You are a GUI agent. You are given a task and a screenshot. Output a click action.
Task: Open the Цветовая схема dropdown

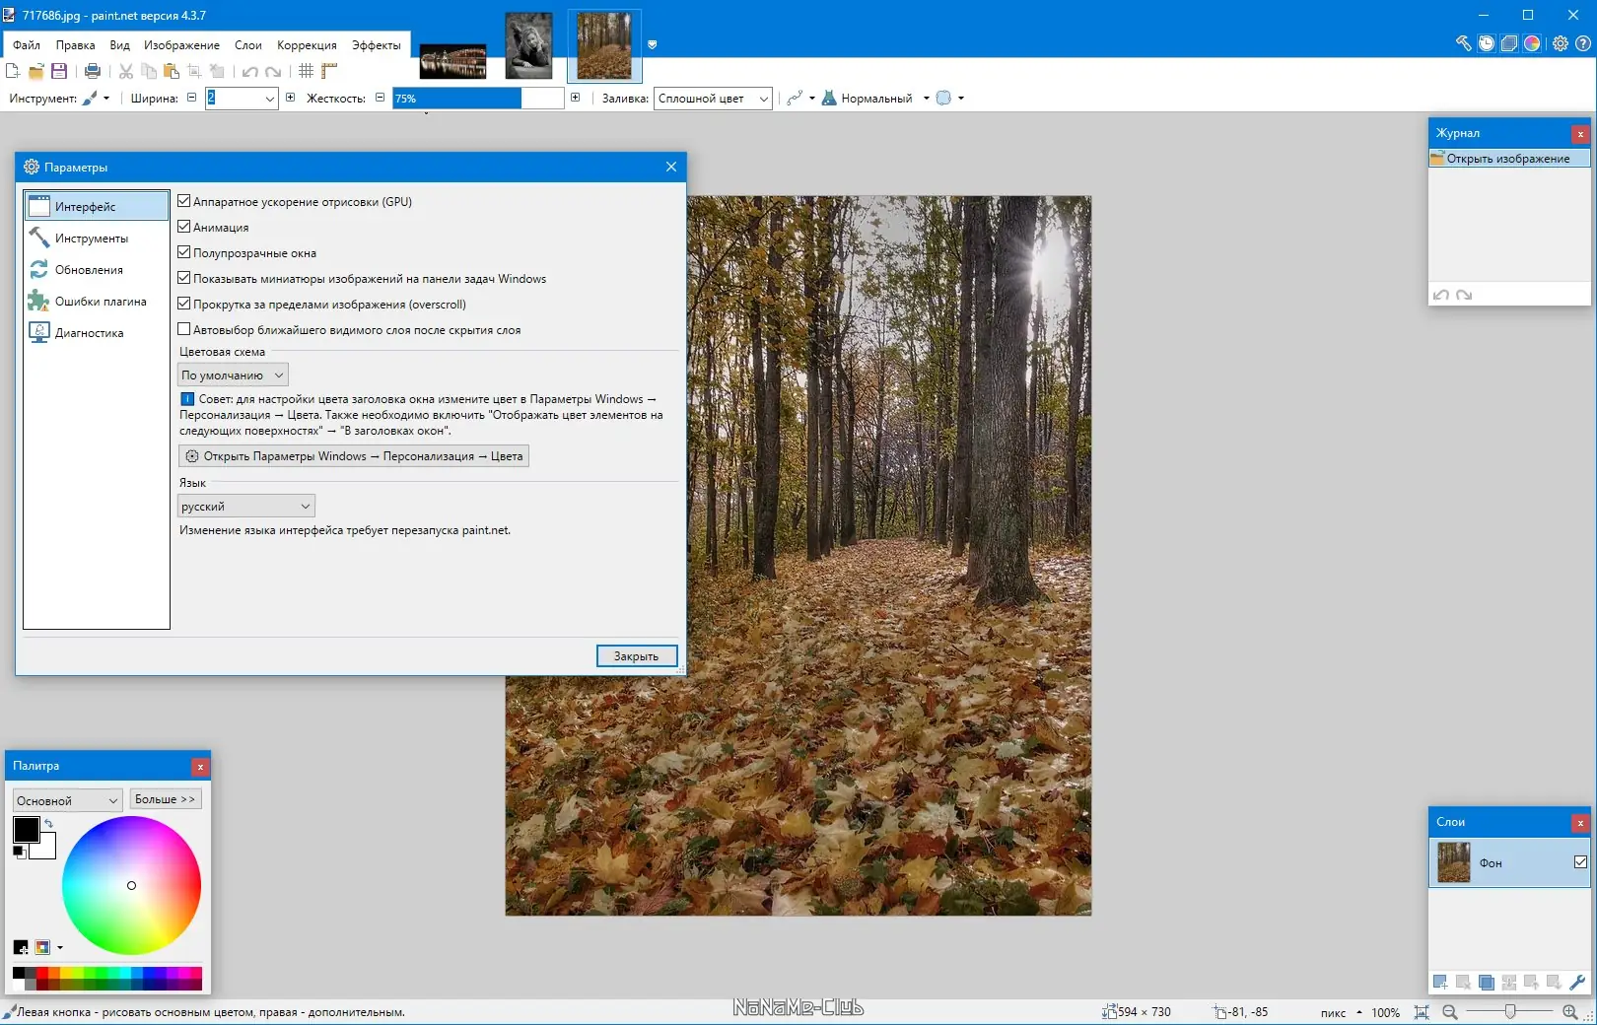click(x=233, y=376)
